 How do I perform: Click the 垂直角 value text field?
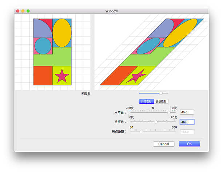[x=187, y=122]
